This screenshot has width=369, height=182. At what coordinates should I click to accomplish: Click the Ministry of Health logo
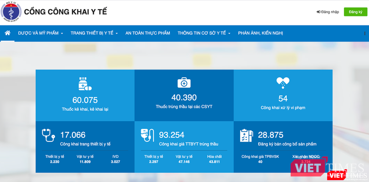point(11,12)
